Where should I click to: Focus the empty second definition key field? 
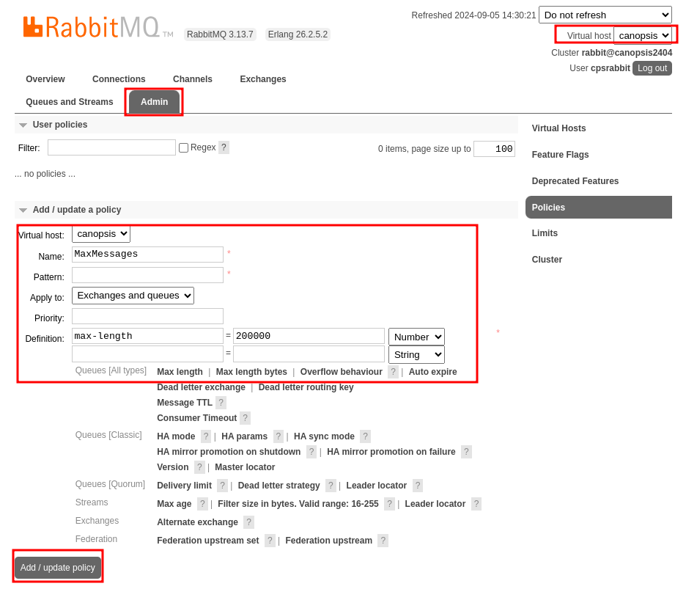[147, 354]
